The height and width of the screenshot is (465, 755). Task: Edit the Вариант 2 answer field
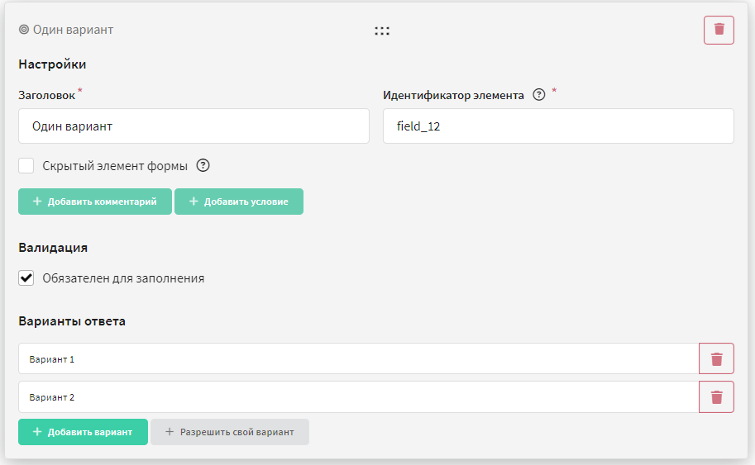(x=359, y=396)
